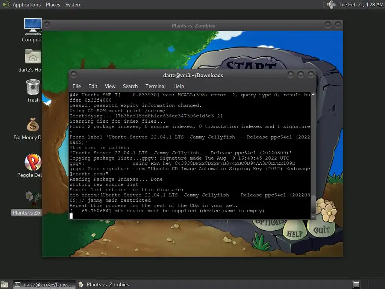385x289 pixels.
Task: Click the clock showing Tue Feb 21
Action: point(361,5)
